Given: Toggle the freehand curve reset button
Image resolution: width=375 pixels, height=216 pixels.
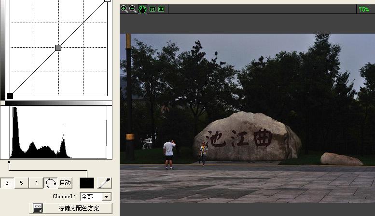Looking at the screenshot, I should tap(51, 183).
